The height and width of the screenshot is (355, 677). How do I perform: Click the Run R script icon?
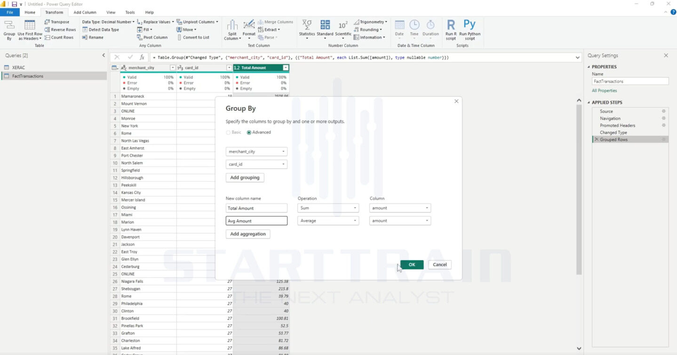pos(451,30)
